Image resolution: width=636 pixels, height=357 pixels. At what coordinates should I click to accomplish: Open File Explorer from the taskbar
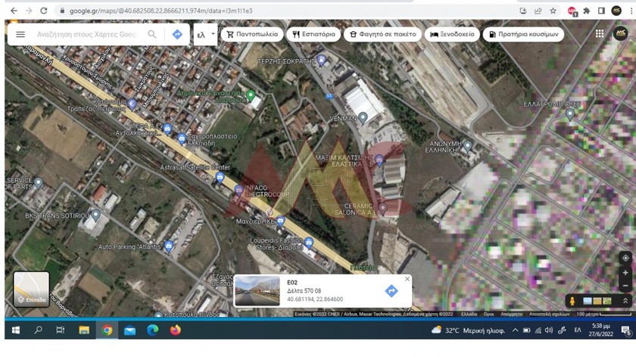point(84,331)
